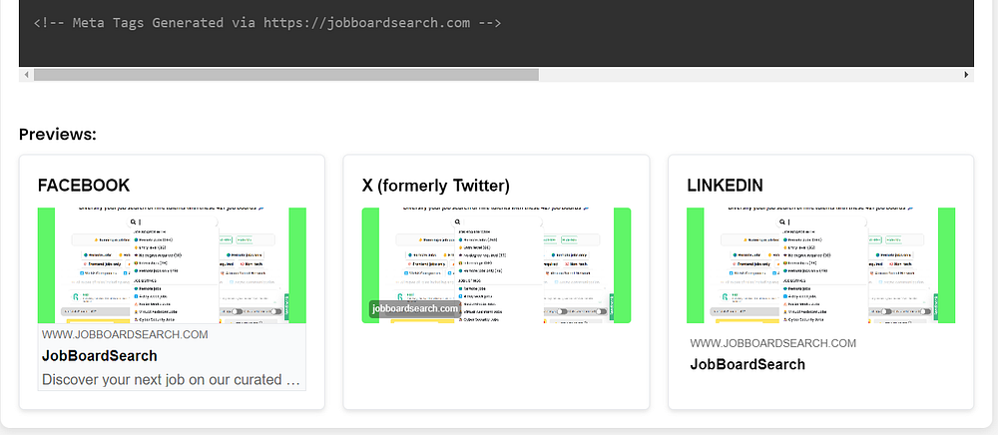Open the Facebook preview image

pos(172,265)
